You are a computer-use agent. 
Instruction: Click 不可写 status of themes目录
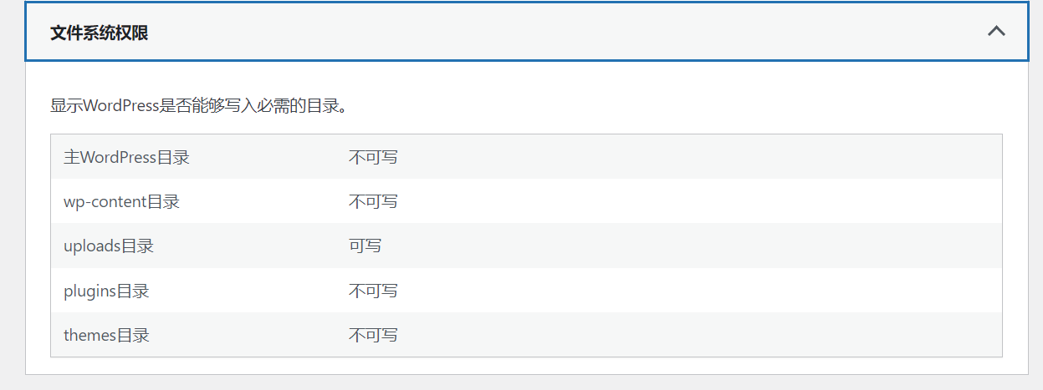(373, 335)
